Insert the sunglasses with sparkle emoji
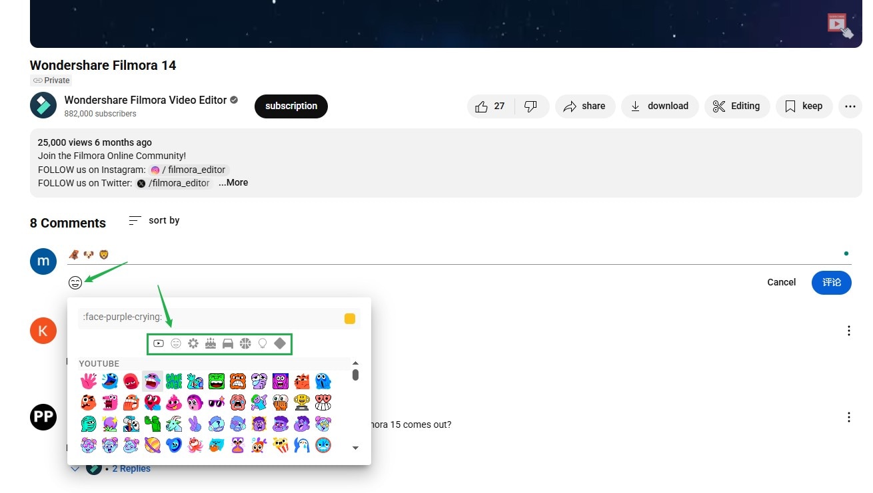 click(x=217, y=403)
